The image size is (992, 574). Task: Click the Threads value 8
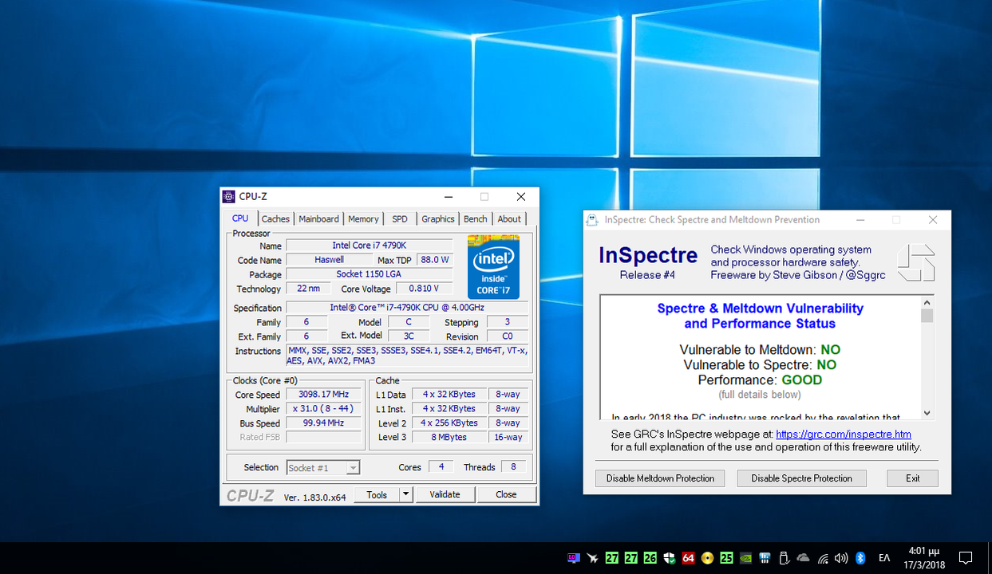tap(513, 467)
